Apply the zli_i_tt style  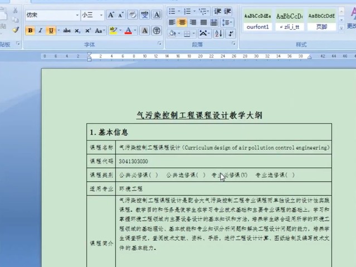pos(289,21)
